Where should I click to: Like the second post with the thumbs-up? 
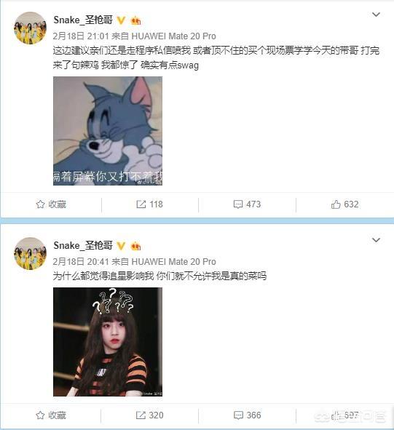(345, 415)
